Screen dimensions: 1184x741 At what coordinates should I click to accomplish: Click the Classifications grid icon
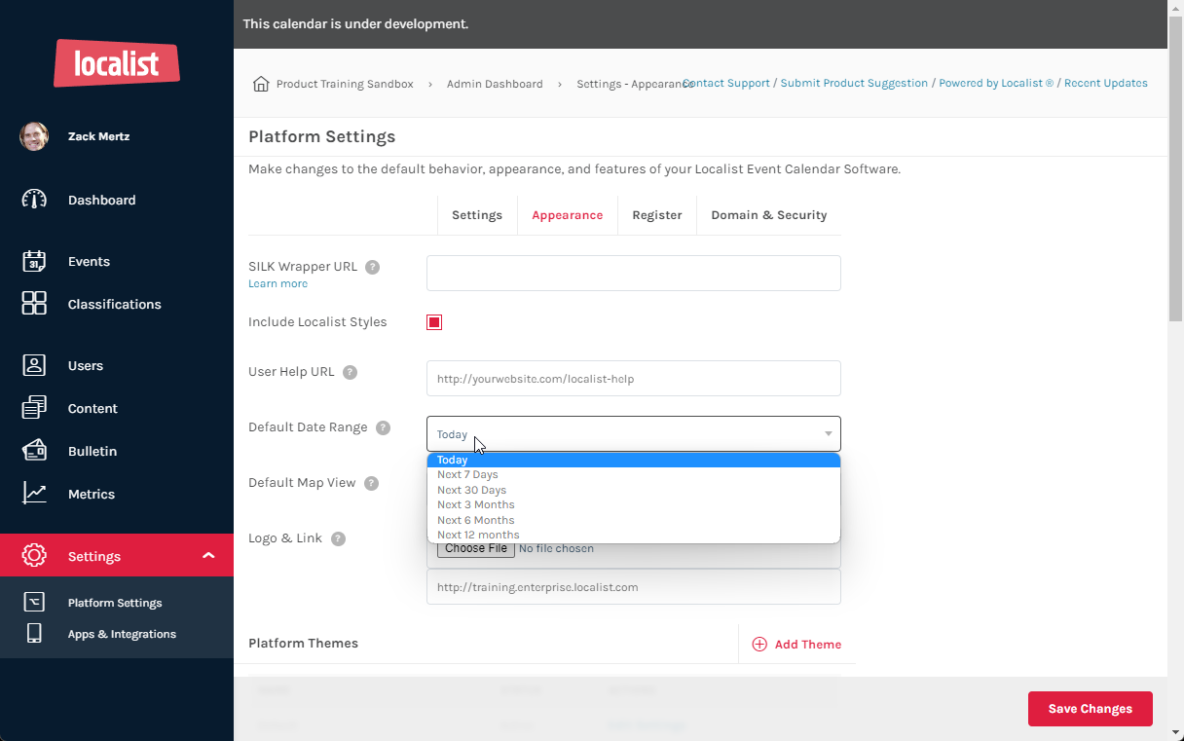click(x=34, y=304)
